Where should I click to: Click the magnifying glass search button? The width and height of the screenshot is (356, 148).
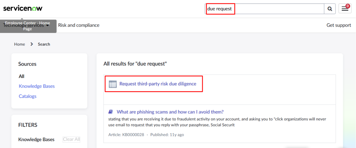(330, 9)
